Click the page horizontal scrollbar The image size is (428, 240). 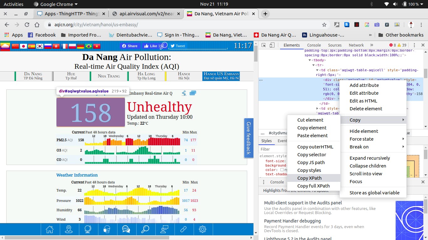click(x=87, y=238)
